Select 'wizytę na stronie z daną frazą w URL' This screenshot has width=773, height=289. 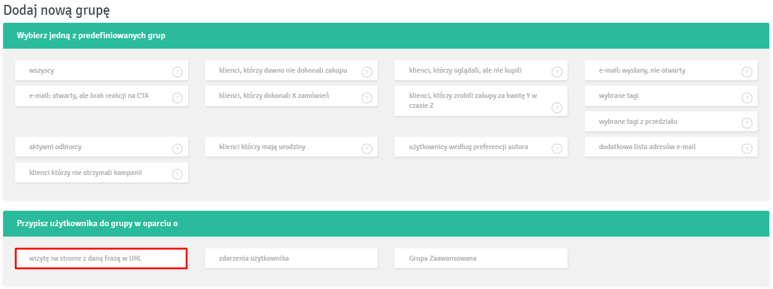101,259
